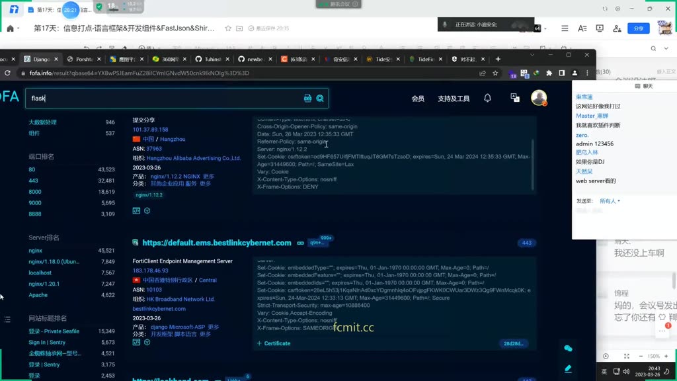Open the https://default.ems.bestlinkcybernet.com result link
The image size is (677, 381).
(217, 243)
